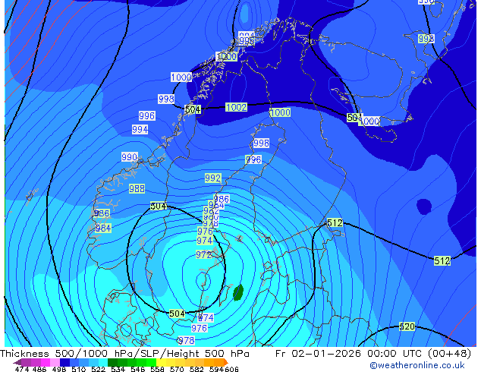
Task: Click the legend value 546
Action: click(138, 369)
